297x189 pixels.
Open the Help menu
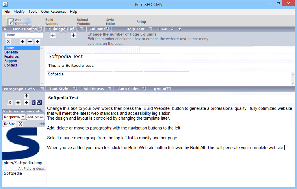click(73, 12)
